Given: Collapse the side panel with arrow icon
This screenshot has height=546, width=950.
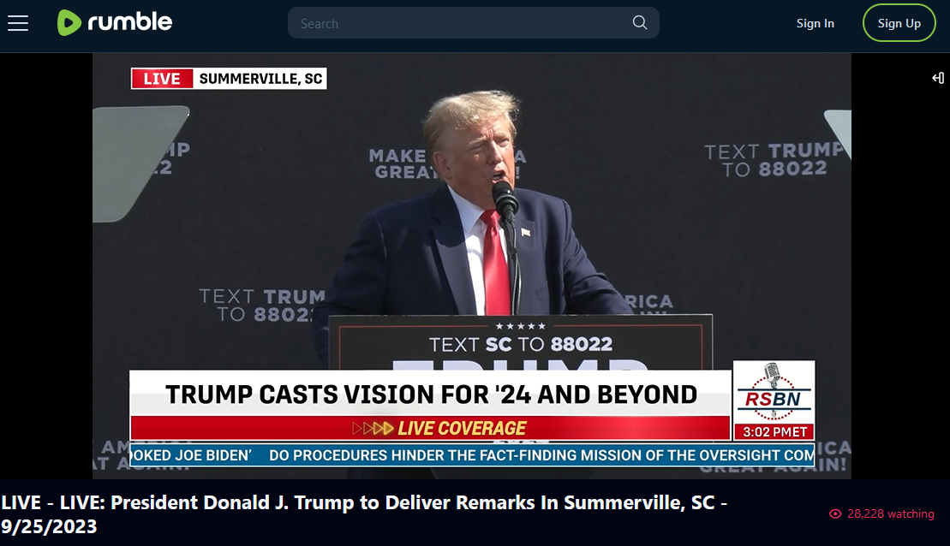Looking at the screenshot, I should click(938, 78).
